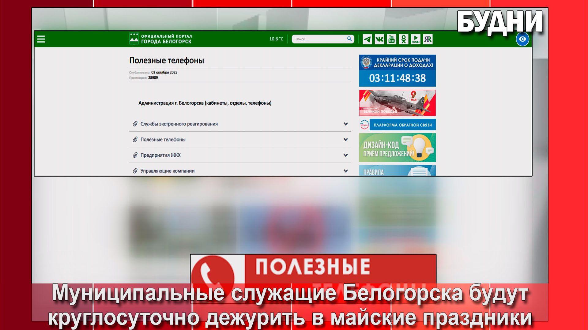Open Администрация г. Белогорска link

(205, 103)
